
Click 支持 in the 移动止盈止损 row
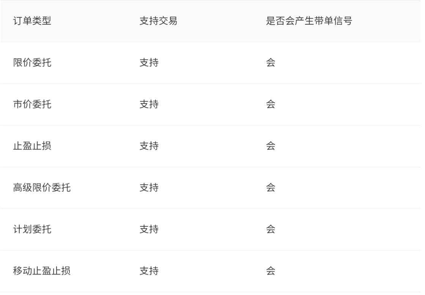click(x=149, y=271)
